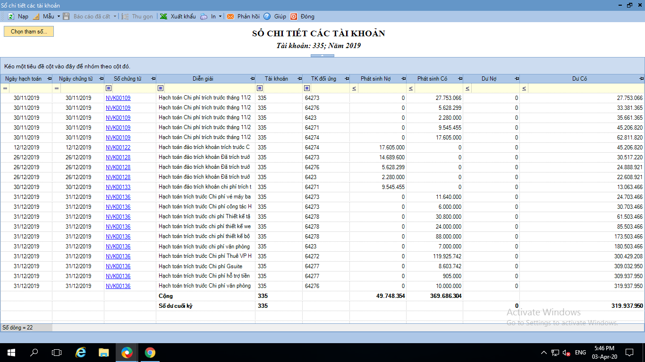The height and width of the screenshot is (362, 645).
Task: Pin the Diễn giải column header
Action: coord(252,79)
